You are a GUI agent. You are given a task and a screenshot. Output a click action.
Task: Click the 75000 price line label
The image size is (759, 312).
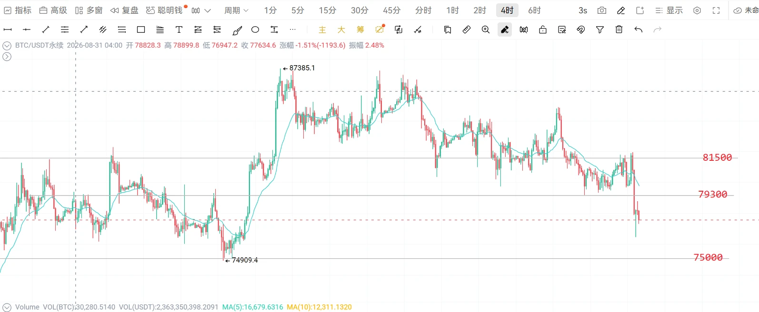coord(708,257)
